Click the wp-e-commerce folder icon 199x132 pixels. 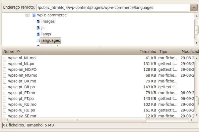pyautogui.click(x=34, y=15)
